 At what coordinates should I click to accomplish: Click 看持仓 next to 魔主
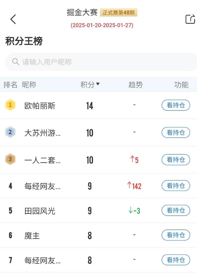click(176, 235)
